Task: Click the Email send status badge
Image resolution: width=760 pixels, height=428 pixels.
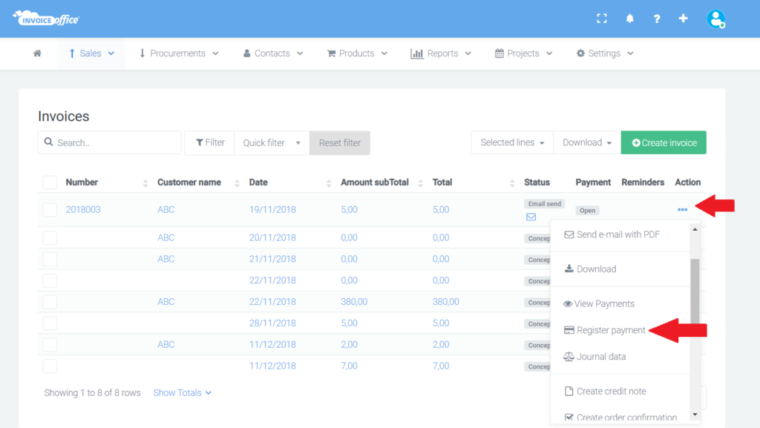Action: coord(544,204)
